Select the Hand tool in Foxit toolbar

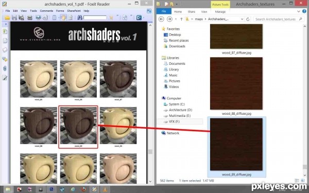(63, 17)
